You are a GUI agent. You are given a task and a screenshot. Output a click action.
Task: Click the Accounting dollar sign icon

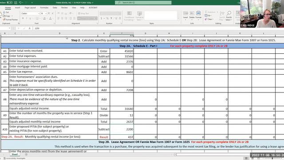[x=101, y=18]
